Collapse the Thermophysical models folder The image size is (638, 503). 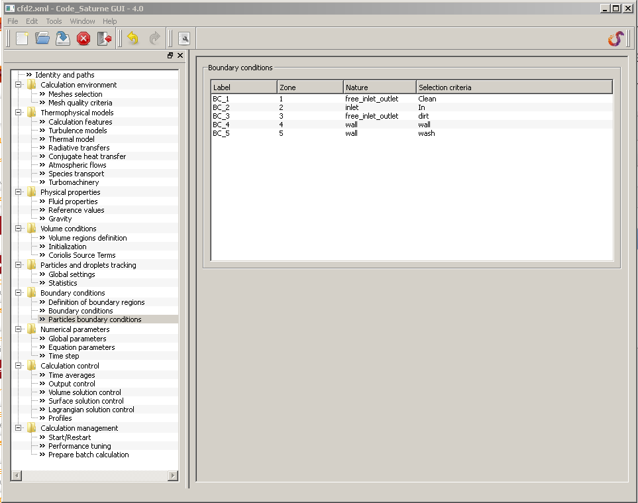pos(19,113)
